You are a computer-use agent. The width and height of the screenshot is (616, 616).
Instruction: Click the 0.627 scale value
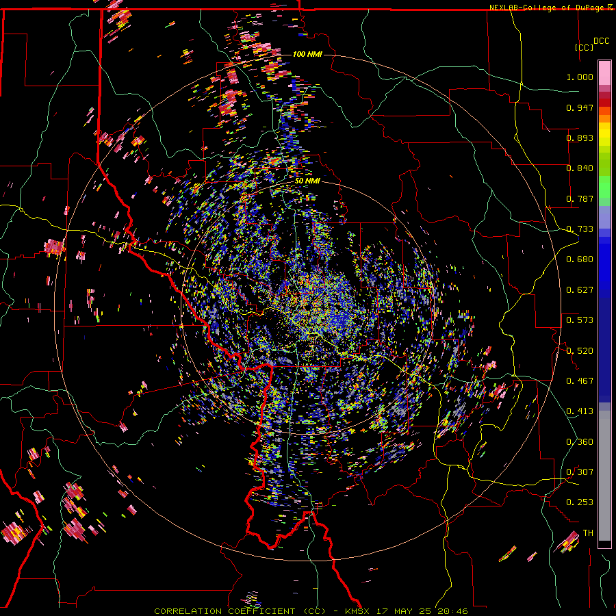[x=580, y=290]
